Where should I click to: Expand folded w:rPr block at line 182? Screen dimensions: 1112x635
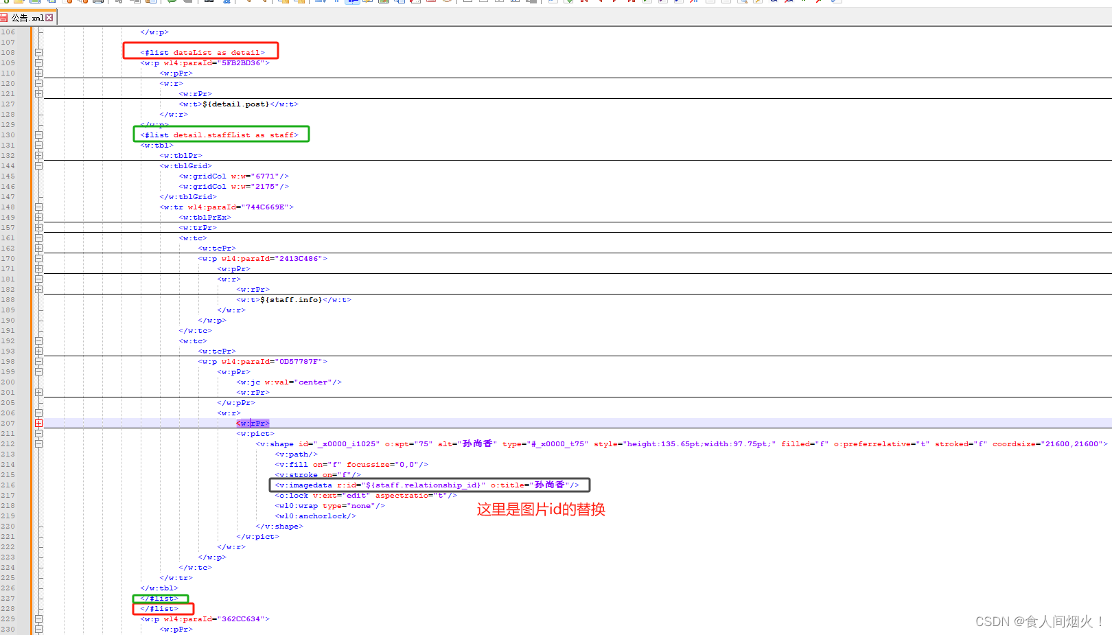(38, 290)
